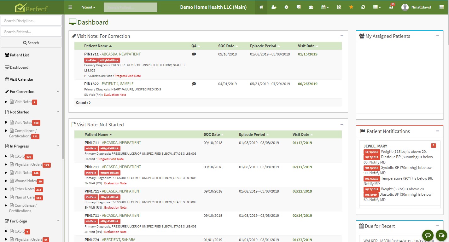Viewport: 449px width, 242px height.
Task: Click the Search button in sidebar
Action: 31,43
